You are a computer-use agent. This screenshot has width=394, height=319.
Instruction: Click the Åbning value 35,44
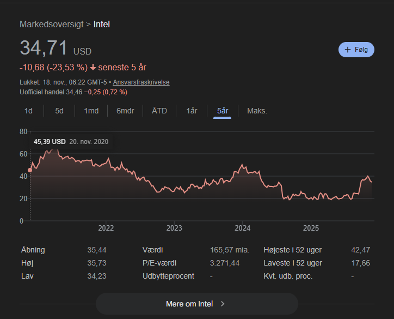(97, 250)
